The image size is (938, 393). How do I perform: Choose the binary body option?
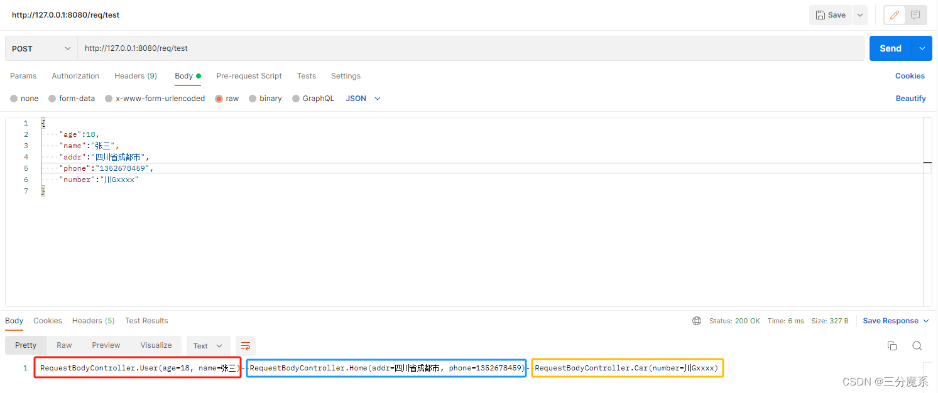265,99
